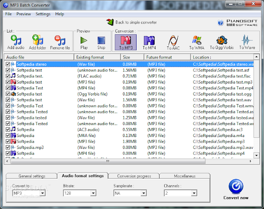264x209 pixels.
Task: Click the vertical scrollbar up arrow
Action: pos(256,57)
